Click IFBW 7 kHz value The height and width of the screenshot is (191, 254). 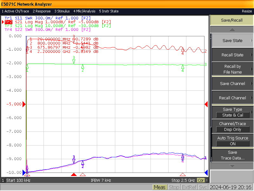coord(101,180)
